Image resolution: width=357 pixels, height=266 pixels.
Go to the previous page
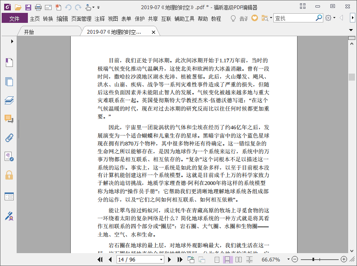[110, 259]
